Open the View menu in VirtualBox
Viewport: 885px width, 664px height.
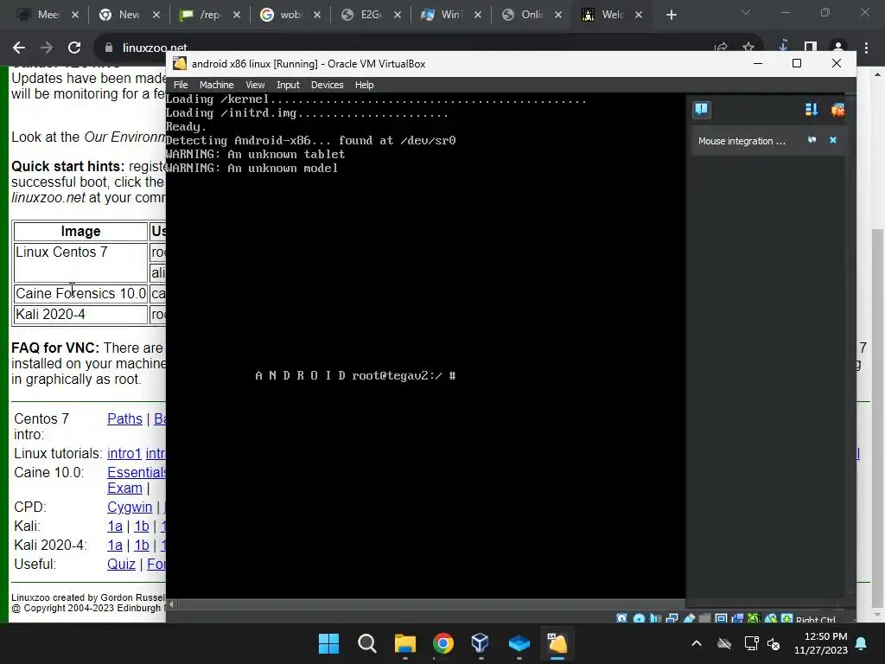[255, 85]
